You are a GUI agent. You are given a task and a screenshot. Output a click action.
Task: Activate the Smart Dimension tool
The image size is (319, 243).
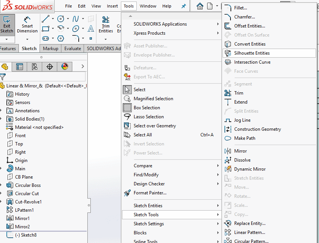click(27, 24)
